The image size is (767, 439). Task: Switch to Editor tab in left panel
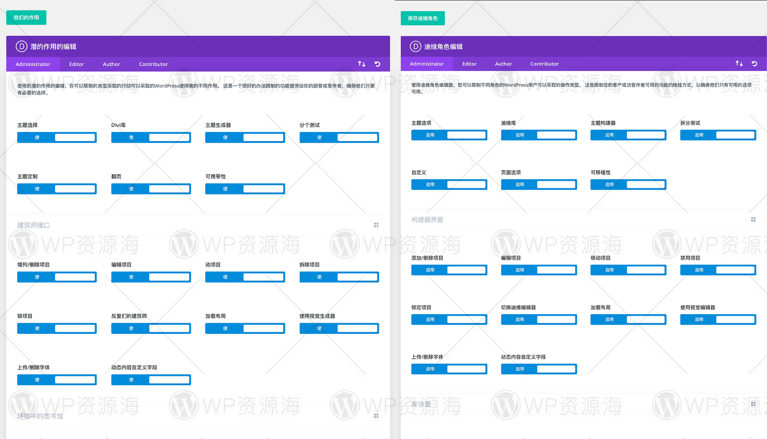77,64
